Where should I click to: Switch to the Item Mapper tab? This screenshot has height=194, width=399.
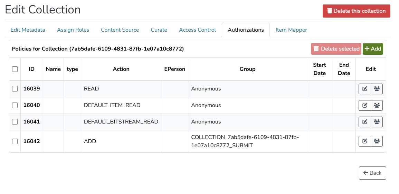pyautogui.click(x=291, y=30)
